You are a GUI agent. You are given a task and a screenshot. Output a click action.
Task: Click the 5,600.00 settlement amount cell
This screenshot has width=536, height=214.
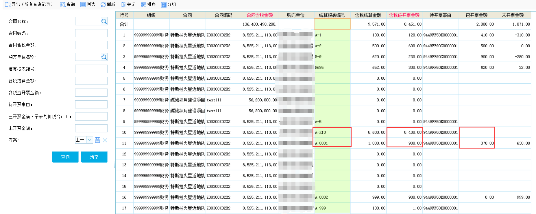tap(368, 132)
